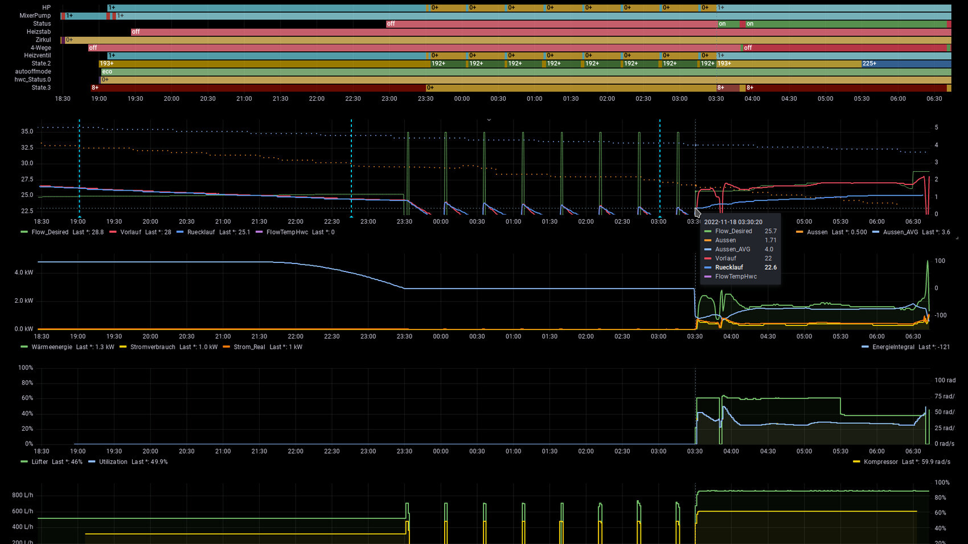Click the cyan annotation marker before 03:30

(660, 217)
